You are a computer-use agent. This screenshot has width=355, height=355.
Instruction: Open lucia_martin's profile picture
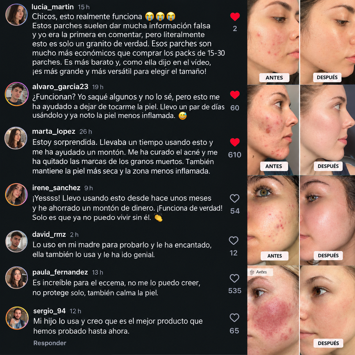click(x=16, y=15)
